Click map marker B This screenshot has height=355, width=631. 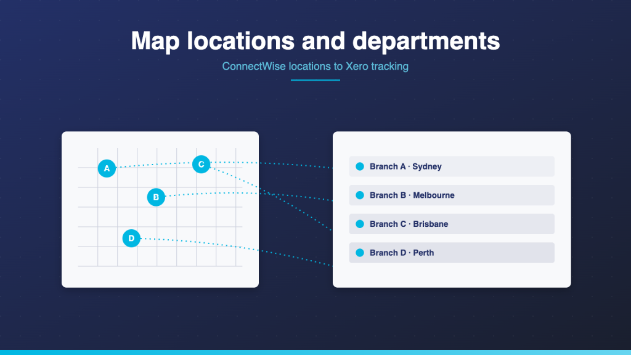[x=156, y=197]
